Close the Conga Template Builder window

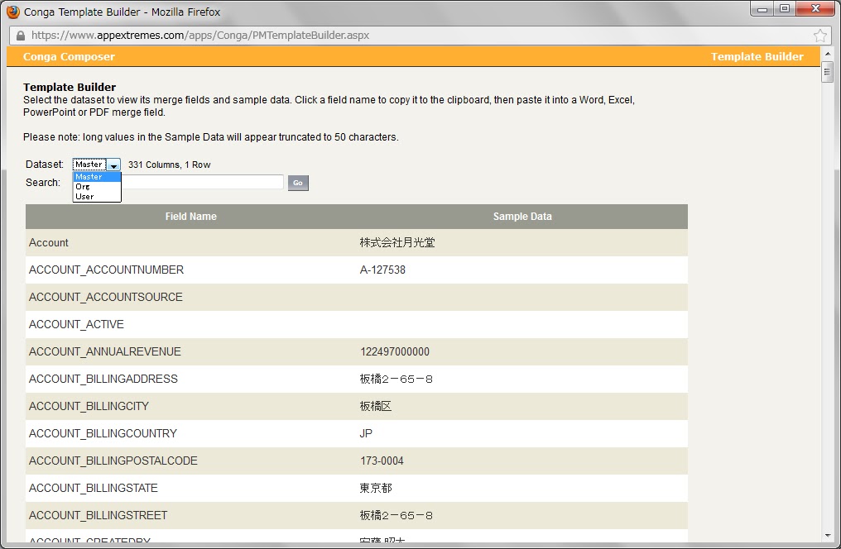(815, 9)
